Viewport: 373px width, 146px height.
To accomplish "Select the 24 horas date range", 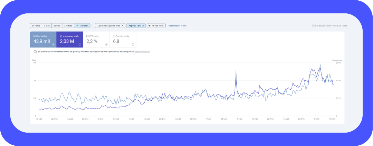I will (x=36, y=26).
